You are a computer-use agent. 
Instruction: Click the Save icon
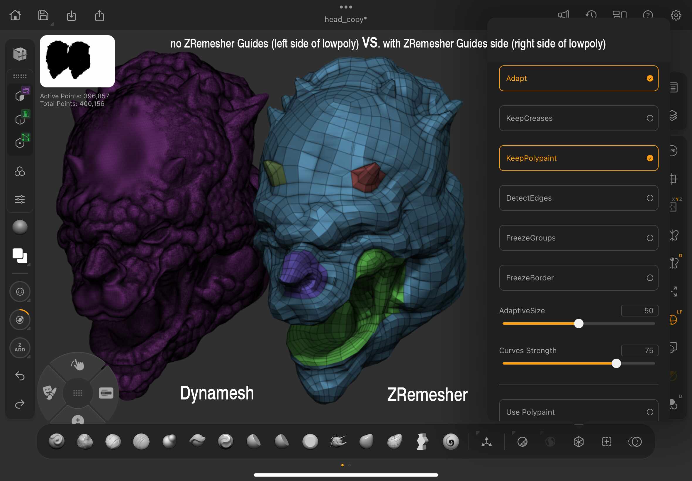click(x=43, y=15)
